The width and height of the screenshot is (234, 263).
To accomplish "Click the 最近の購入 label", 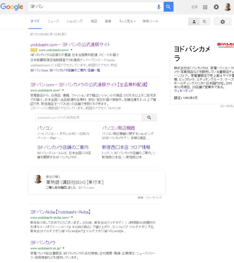I will pos(53,177).
